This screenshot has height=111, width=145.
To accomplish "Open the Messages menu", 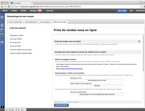I will pos(33,11).
